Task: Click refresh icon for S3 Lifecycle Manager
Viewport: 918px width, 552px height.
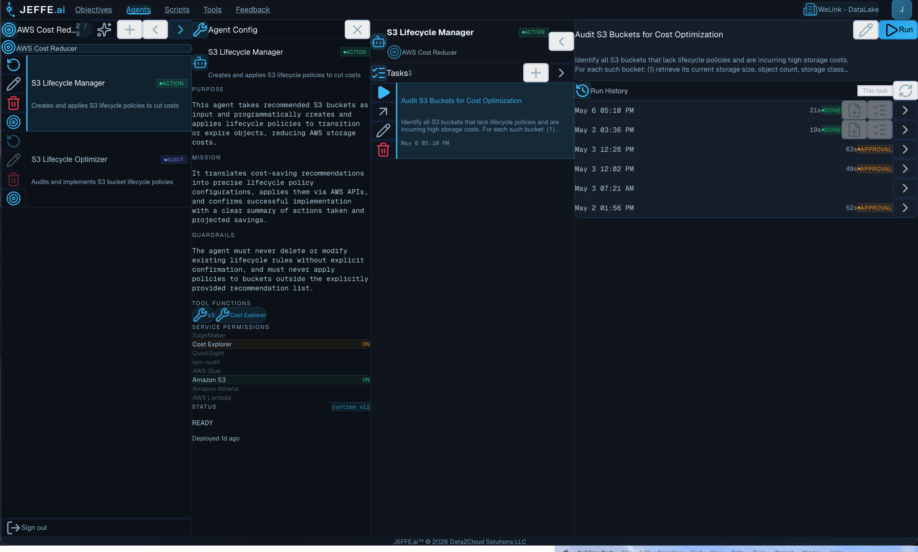Action: [14, 65]
